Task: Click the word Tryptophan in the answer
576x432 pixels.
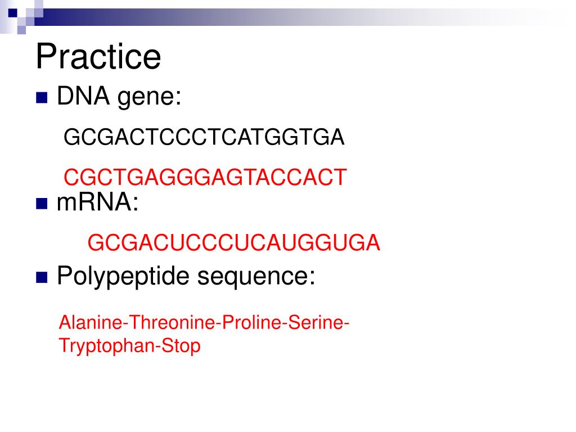Action: 106,346
